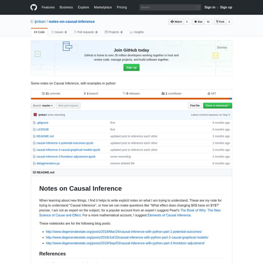The image size is (263, 263).
Task: Dismiss the Join GitHub banner
Action: point(222,47)
